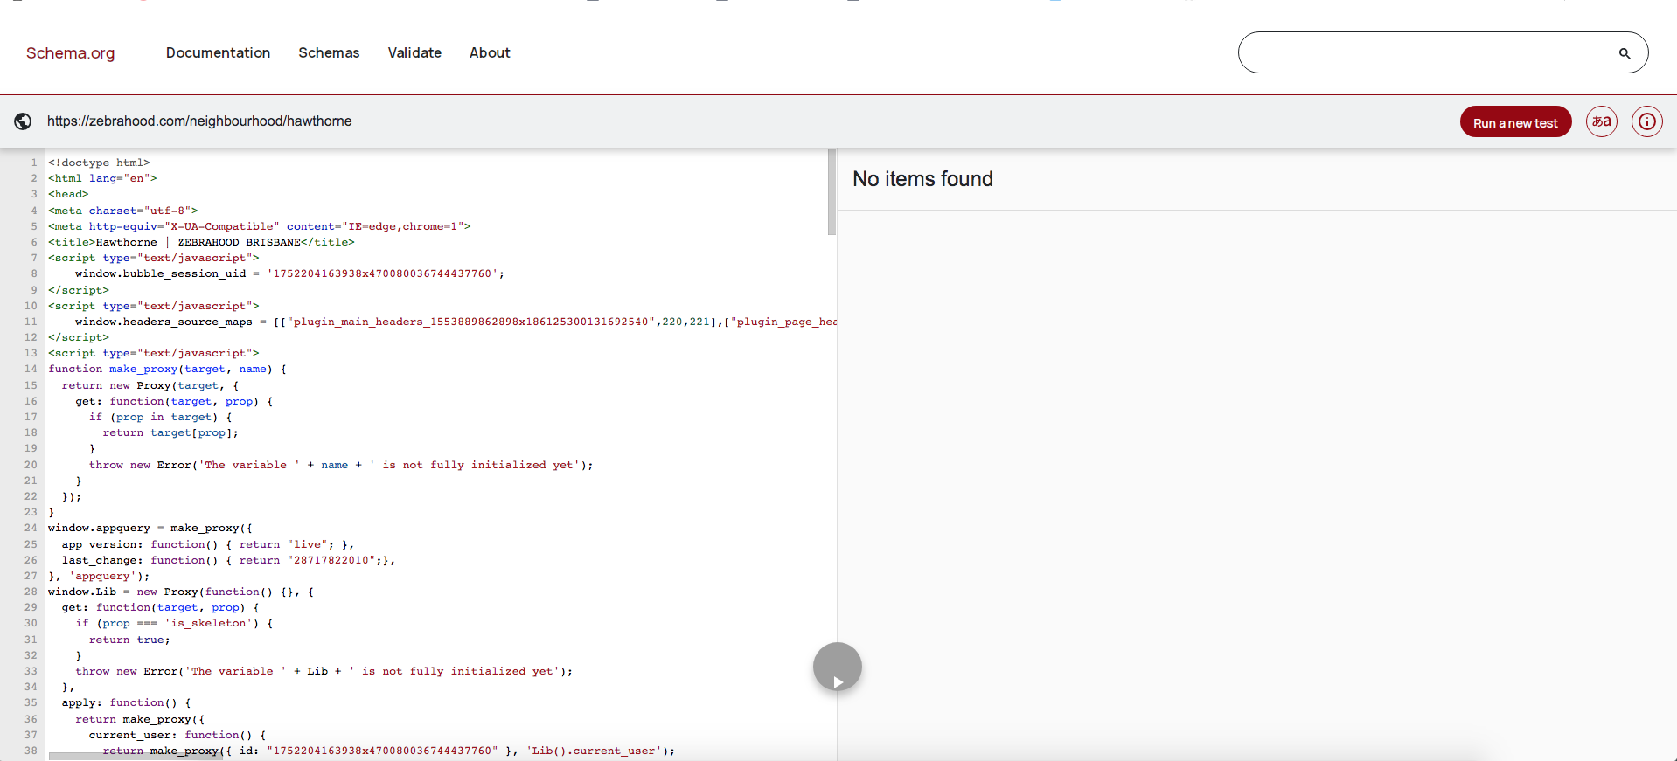Click the "}, 'appquery');" line
The height and width of the screenshot is (761, 1677).
tap(99, 576)
